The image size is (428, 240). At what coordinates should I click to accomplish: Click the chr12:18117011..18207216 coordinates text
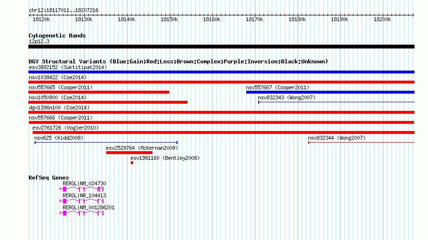63,11
